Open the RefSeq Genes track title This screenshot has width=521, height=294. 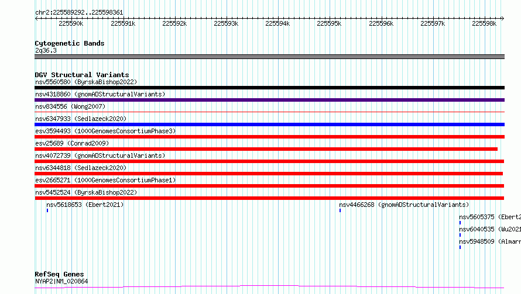59,274
